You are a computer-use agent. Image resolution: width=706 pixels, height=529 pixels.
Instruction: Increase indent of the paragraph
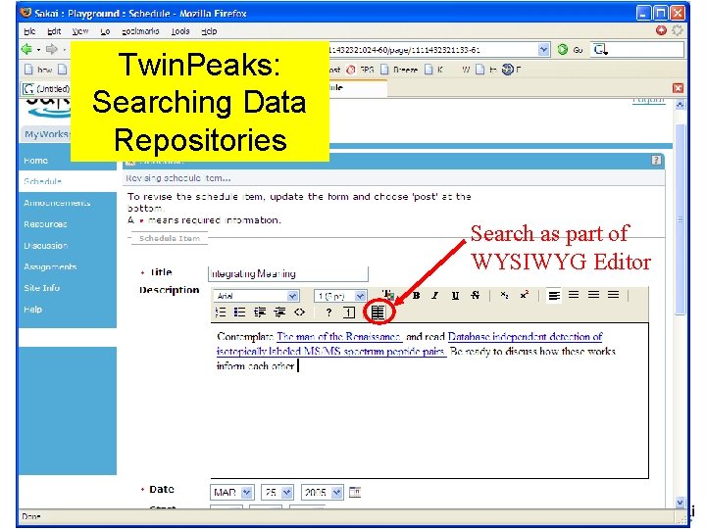pos(279,312)
